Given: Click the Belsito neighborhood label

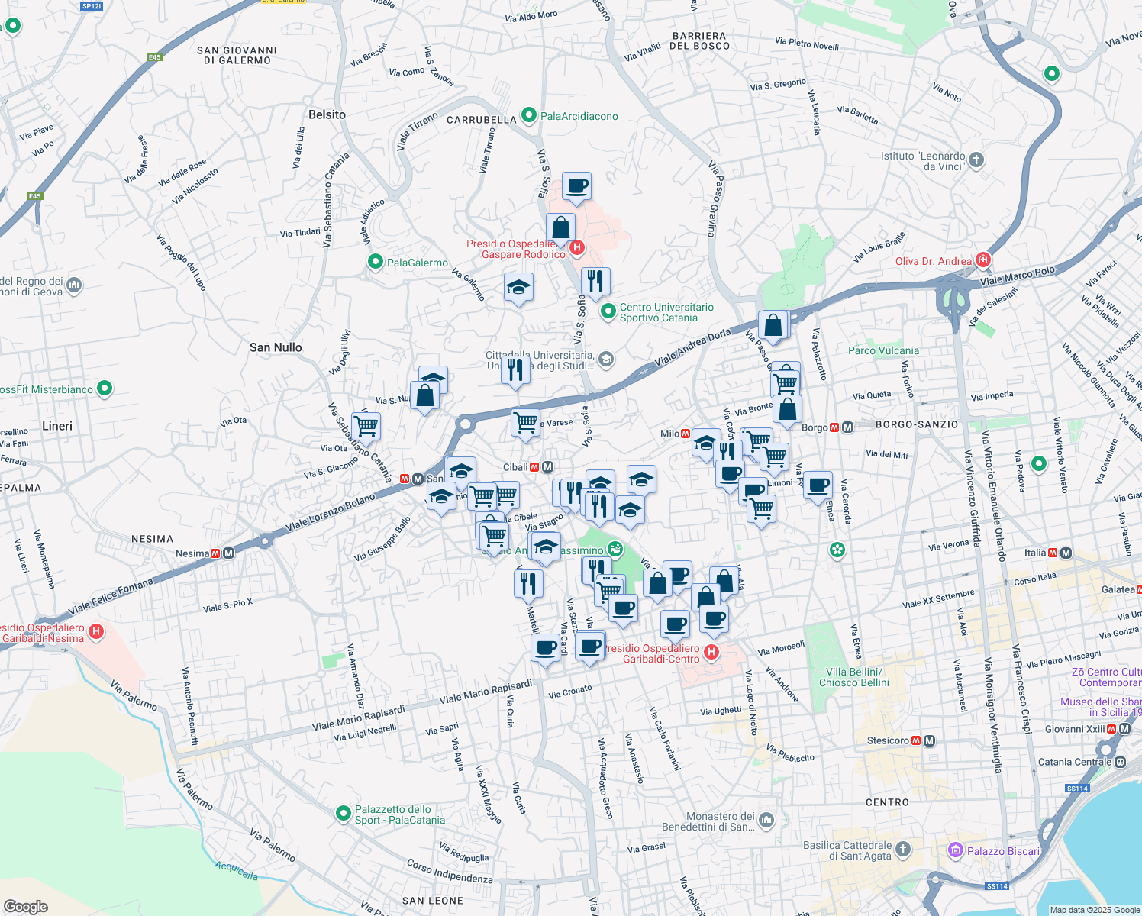Looking at the screenshot, I should coord(327,114).
